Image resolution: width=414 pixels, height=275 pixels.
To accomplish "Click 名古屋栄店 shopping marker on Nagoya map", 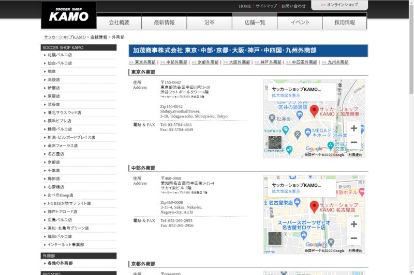I will (x=297, y=202).
